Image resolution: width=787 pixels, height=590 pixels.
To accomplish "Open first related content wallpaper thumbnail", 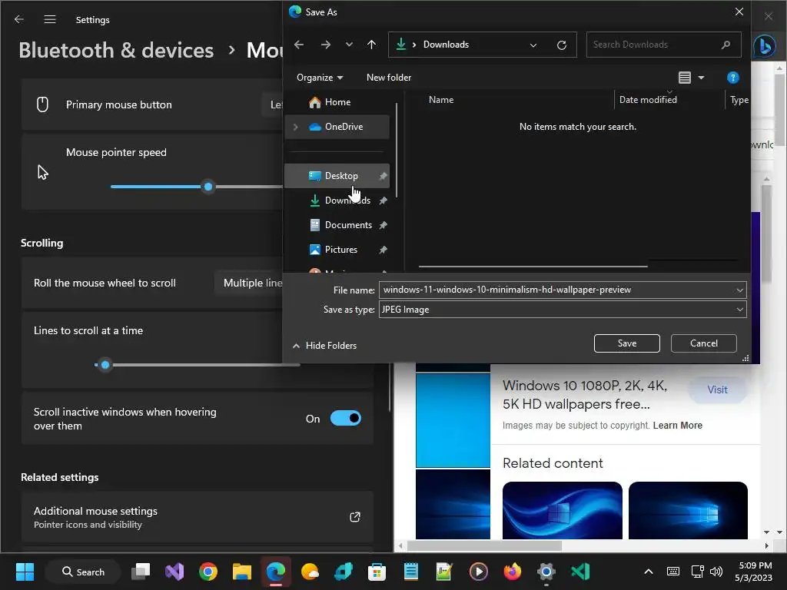I will (562, 510).
